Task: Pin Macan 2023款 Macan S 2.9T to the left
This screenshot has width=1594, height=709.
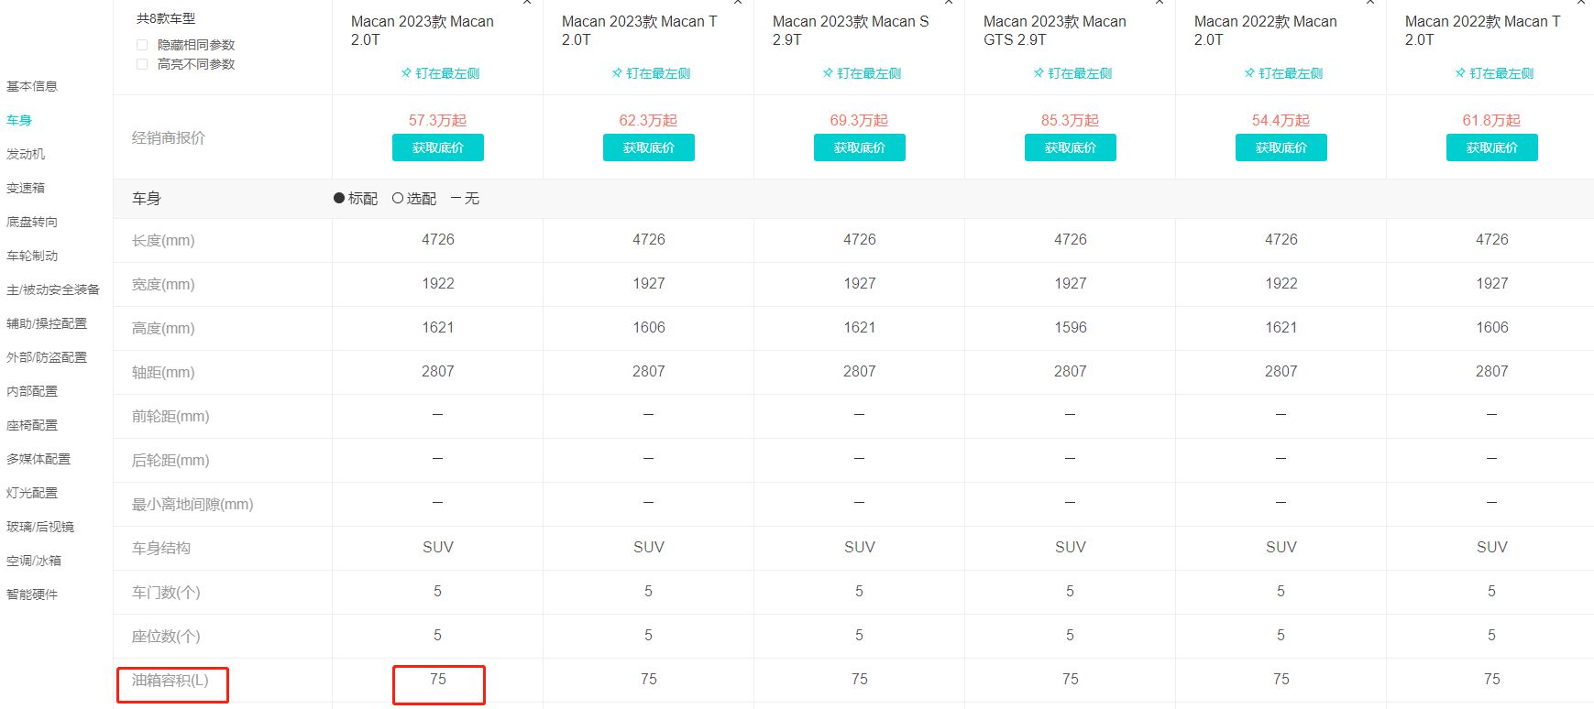Action: 862,73
